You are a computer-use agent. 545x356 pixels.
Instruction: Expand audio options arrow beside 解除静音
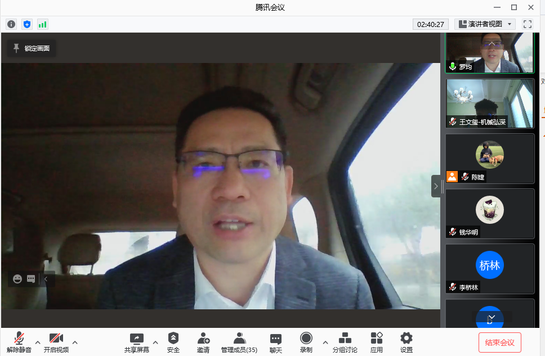click(38, 342)
